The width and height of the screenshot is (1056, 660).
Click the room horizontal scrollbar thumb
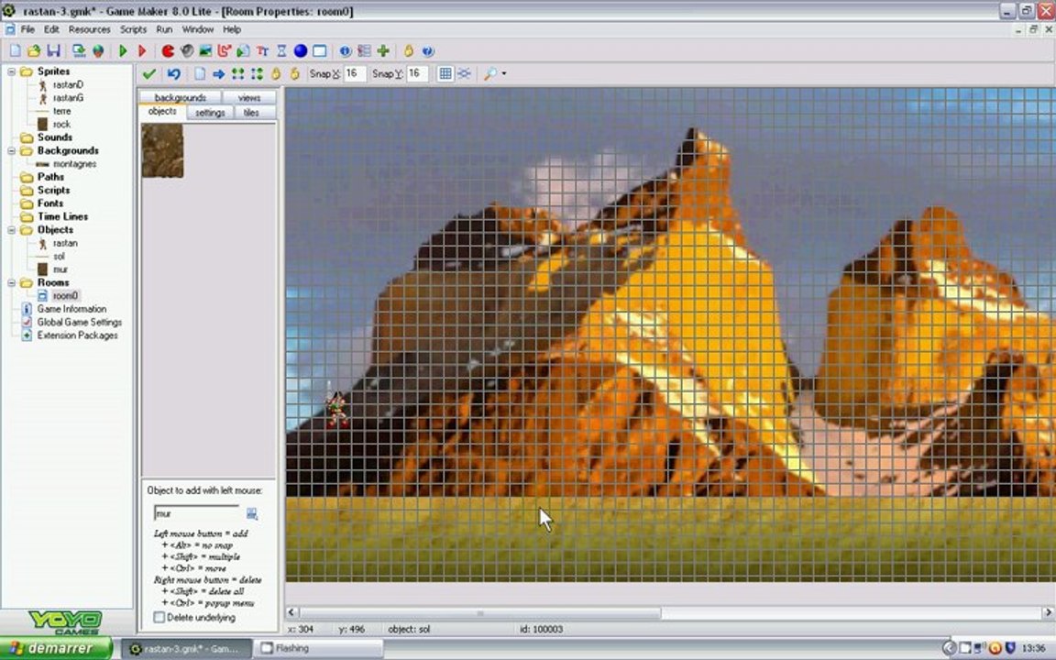click(x=480, y=613)
